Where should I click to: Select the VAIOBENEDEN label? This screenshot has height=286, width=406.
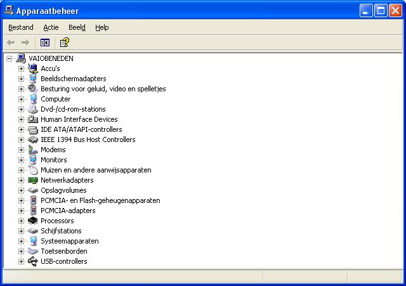tap(51, 58)
